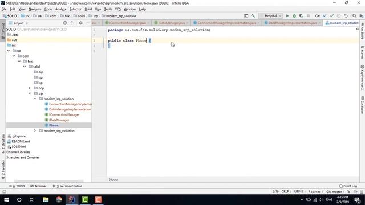Collapse the srp folder

(x=30, y=93)
